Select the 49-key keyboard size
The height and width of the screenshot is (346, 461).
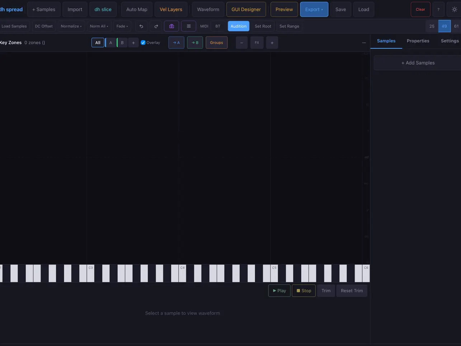pos(444,26)
